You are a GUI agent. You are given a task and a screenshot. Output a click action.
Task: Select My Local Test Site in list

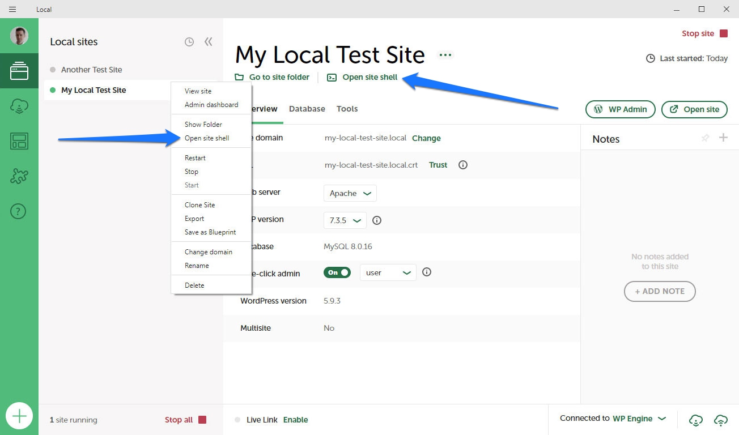[94, 90]
